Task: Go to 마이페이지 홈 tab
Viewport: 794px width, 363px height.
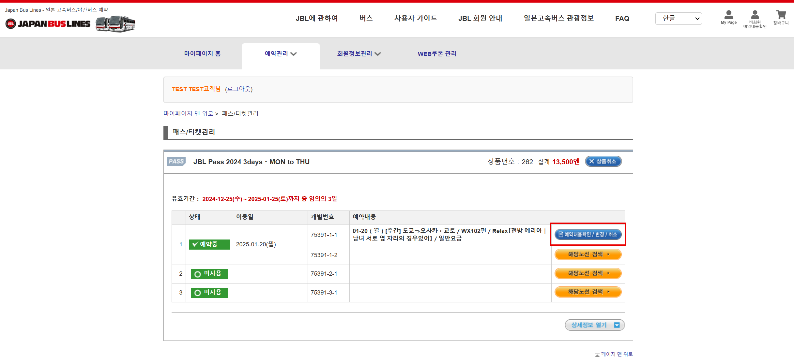Action: (x=202, y=54)
